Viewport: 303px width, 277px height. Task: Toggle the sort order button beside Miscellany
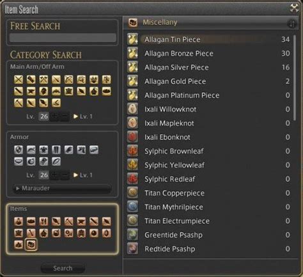click(291, 23)
